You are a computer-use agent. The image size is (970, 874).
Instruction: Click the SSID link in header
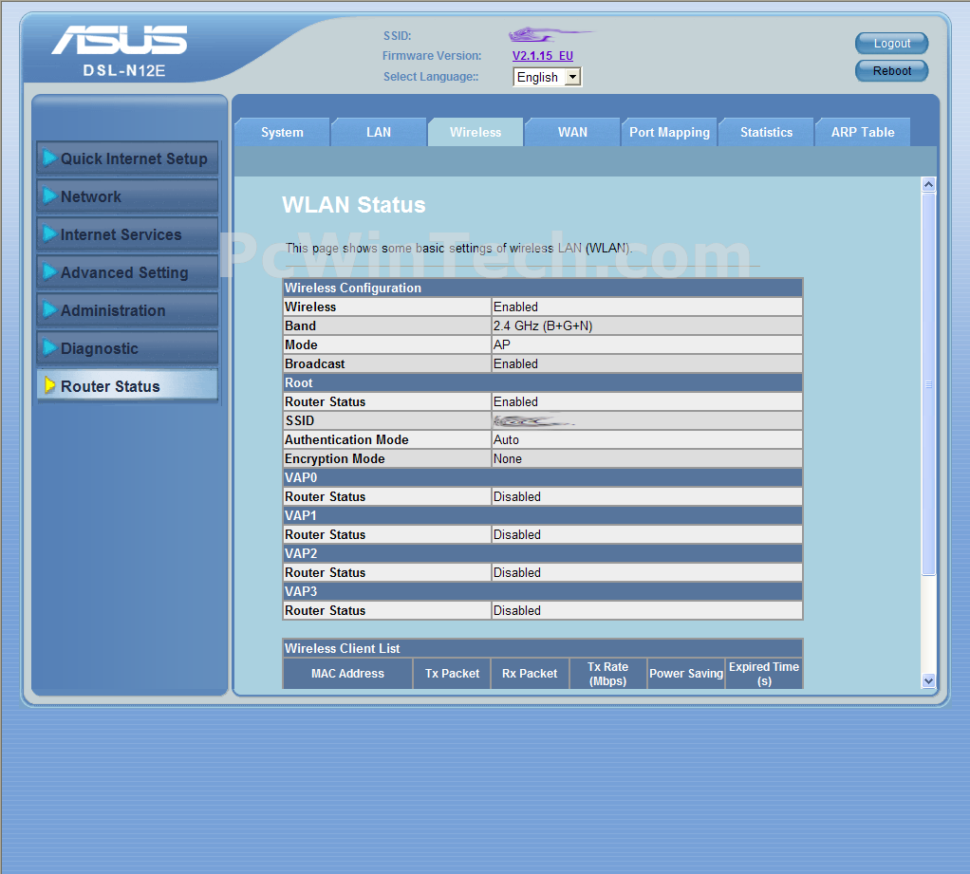(x=550, y=34)
